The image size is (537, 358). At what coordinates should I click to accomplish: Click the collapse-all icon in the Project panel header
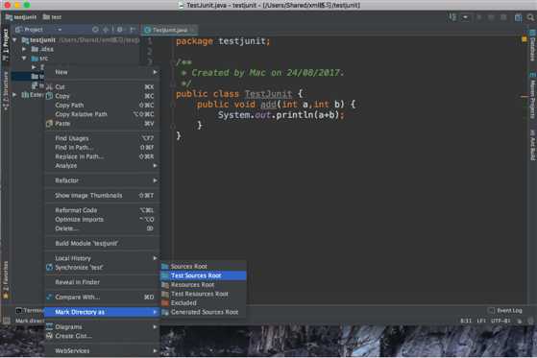(107, 30)
